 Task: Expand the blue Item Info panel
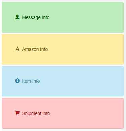click(63, 81)
